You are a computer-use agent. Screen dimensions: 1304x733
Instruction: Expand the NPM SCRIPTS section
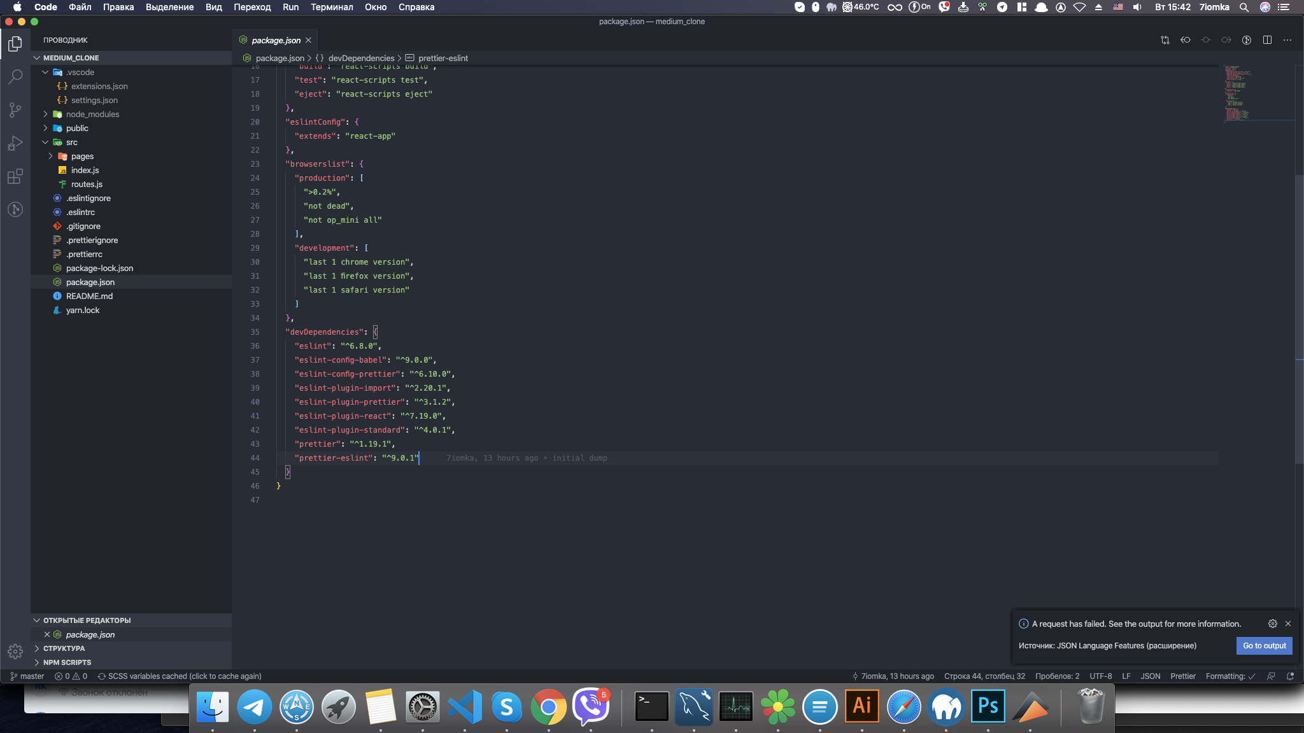point(66,662)
